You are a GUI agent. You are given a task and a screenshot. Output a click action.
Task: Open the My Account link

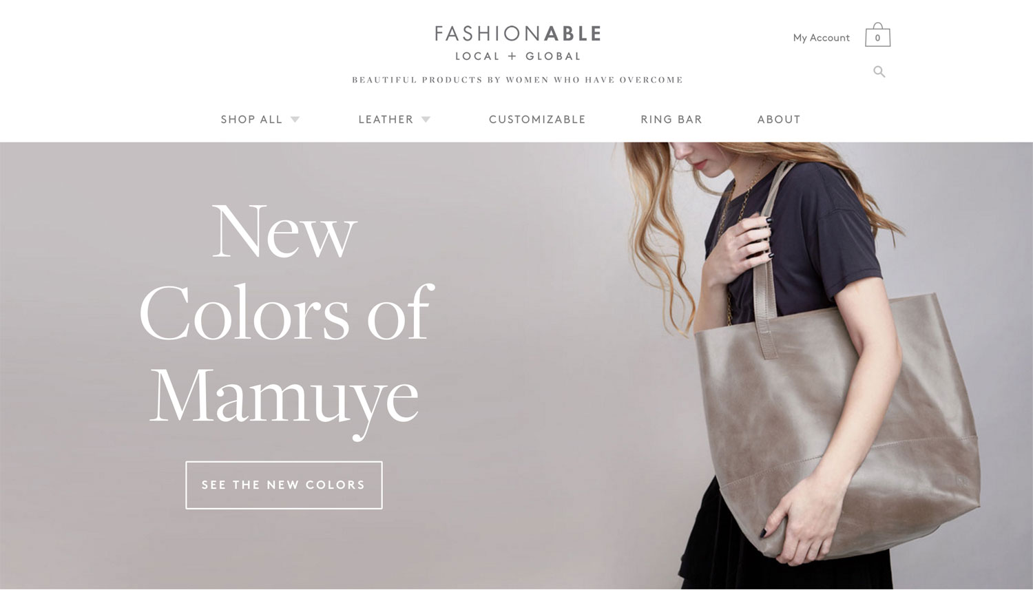pos(821,38)
